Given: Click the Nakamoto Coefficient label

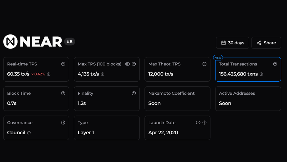Looking at the screenshot, I should [171, 93].
